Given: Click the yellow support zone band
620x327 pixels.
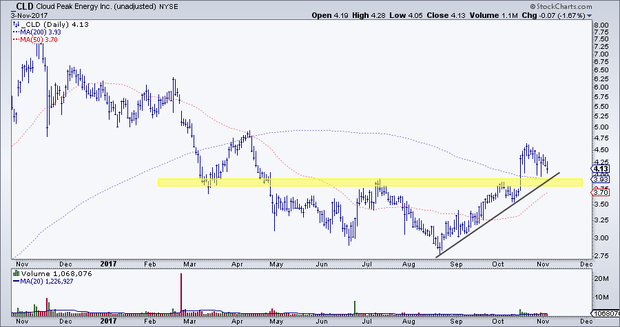Looking at the screenshot, I should pyautogui.click(x=344, y=182).
